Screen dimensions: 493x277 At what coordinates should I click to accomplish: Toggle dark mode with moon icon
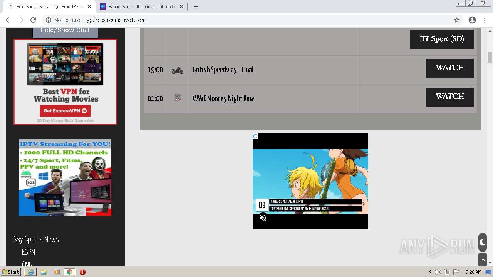tap(483, 243)
